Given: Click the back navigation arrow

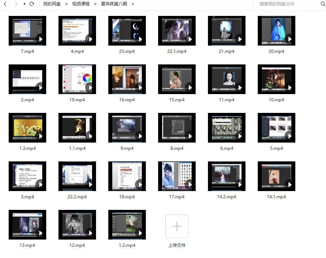Looking at the screenshot, I should (x=5, y=4).
